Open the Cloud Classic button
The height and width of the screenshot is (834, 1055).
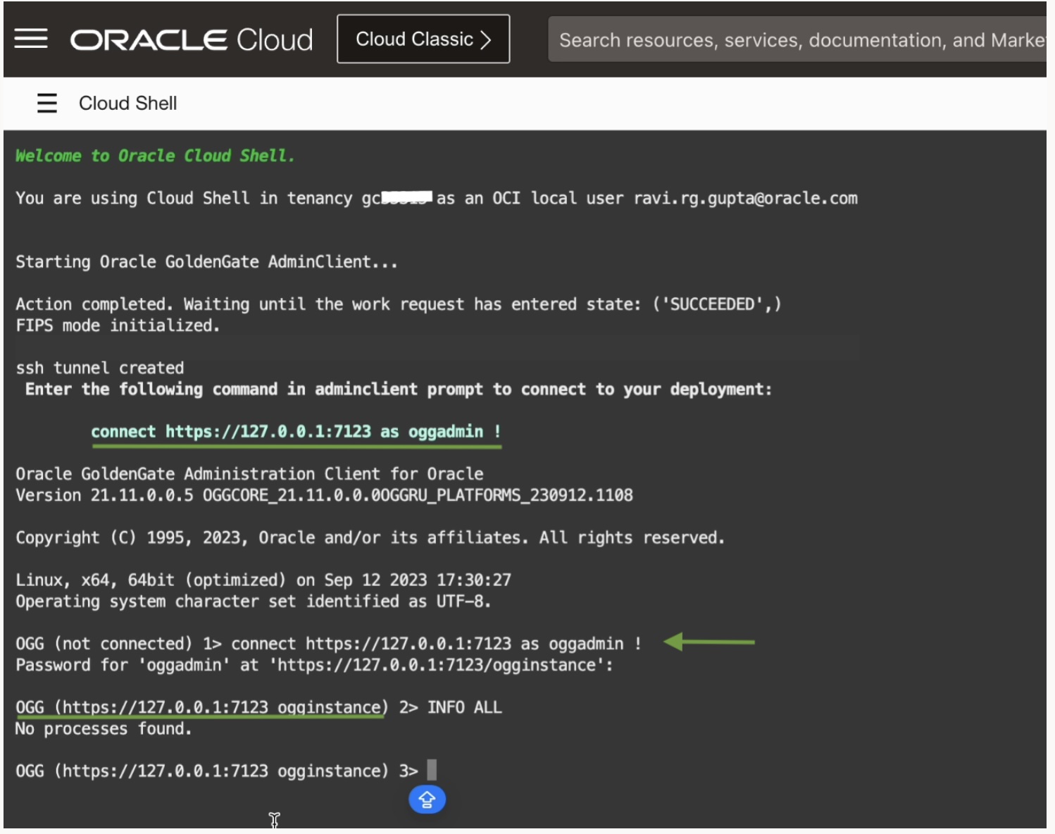423,39
